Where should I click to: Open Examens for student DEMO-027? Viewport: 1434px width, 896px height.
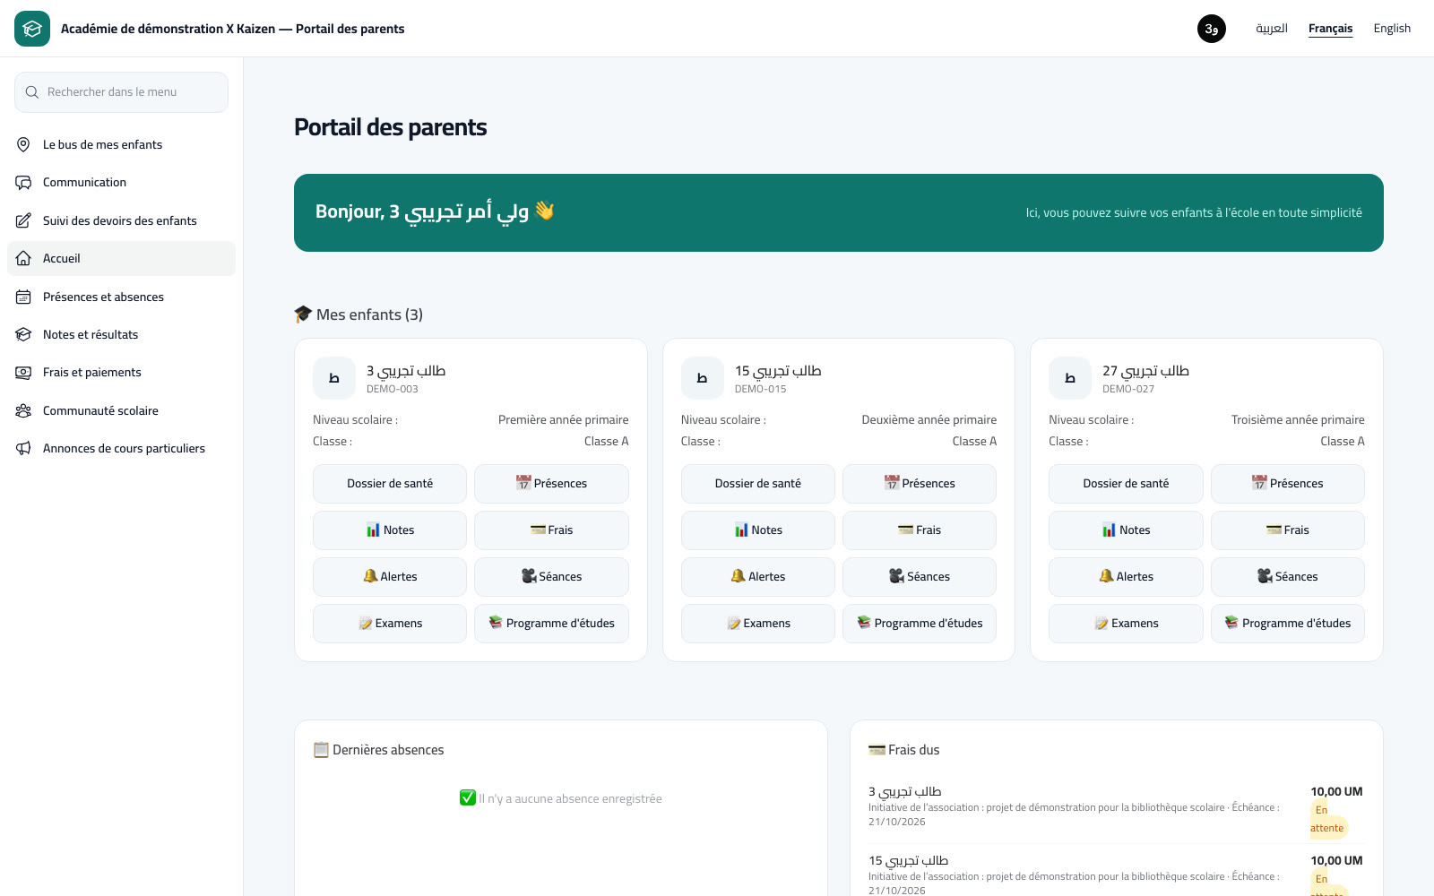(1126, 624)
